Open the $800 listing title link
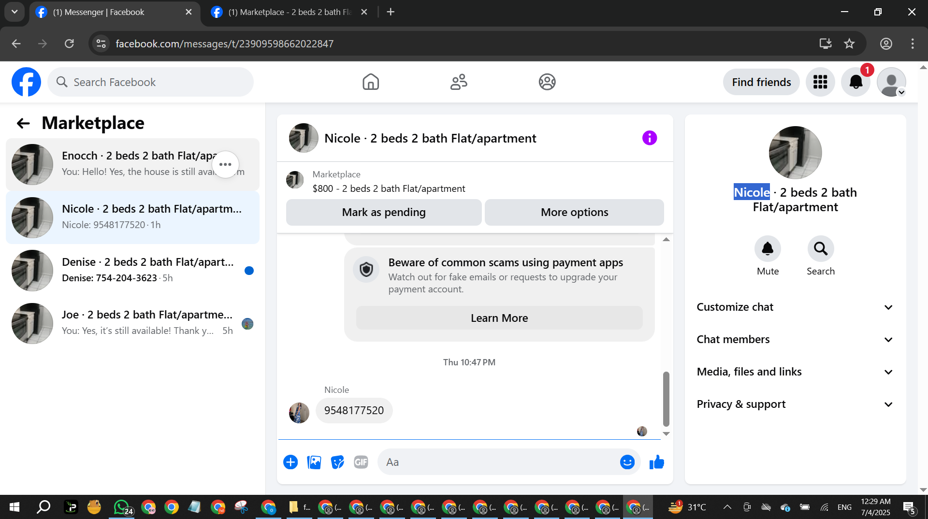This screenshot has width=928, height=519. click(x=389, y=188)
